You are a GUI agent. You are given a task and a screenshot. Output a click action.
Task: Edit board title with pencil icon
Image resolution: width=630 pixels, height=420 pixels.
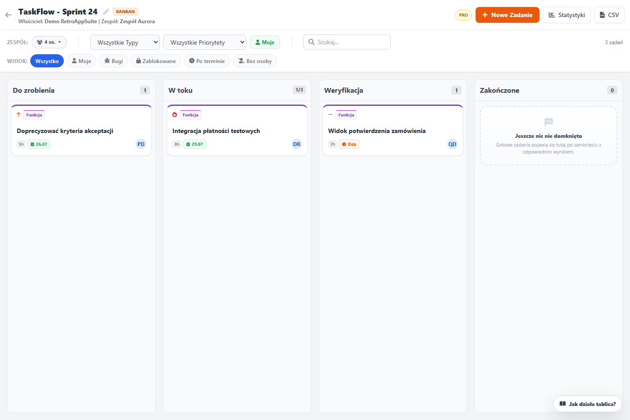pos(106,12)
